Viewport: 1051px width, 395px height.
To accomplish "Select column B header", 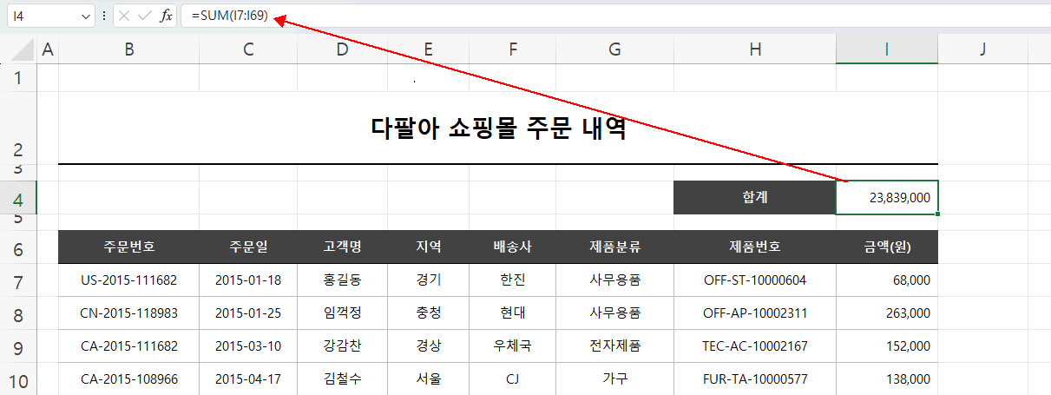I will [128, 50].
